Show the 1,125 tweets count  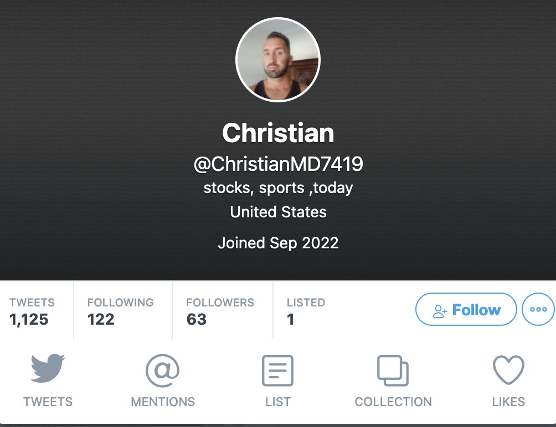click(29, 319)
